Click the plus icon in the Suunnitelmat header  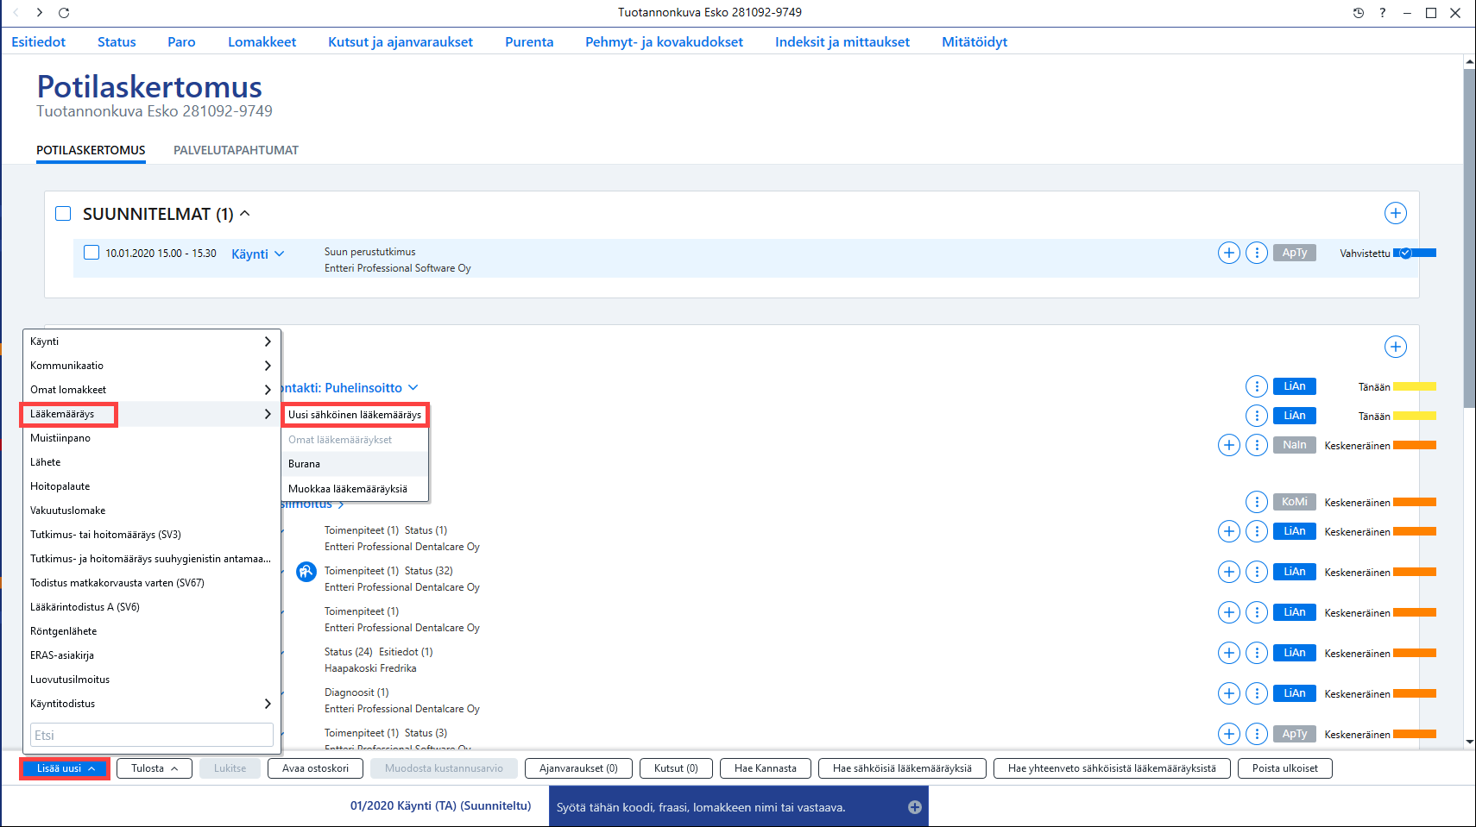pos(1395,213)
